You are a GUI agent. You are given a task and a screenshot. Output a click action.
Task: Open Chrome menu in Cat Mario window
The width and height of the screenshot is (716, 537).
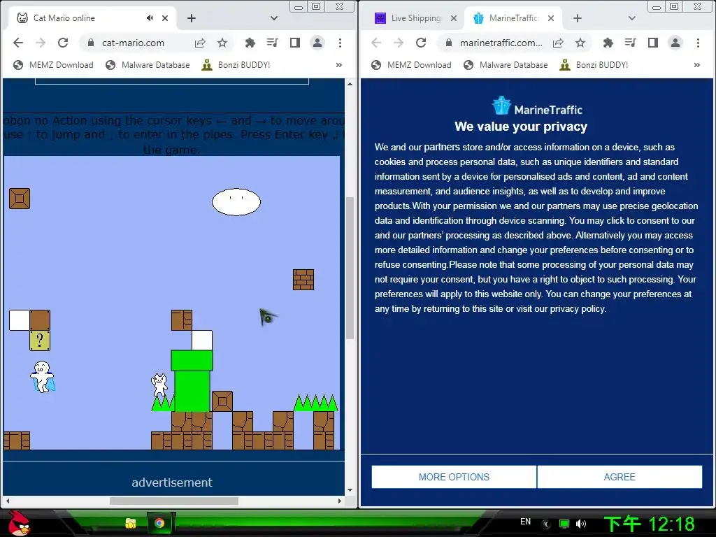340,43
